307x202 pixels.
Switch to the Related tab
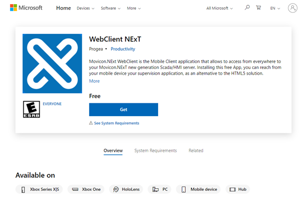[x=196, y=150]
